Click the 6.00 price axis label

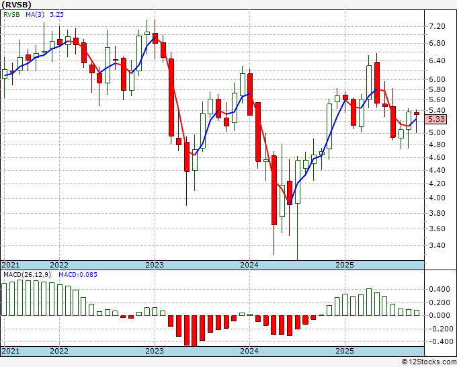(x=437, y=79)
